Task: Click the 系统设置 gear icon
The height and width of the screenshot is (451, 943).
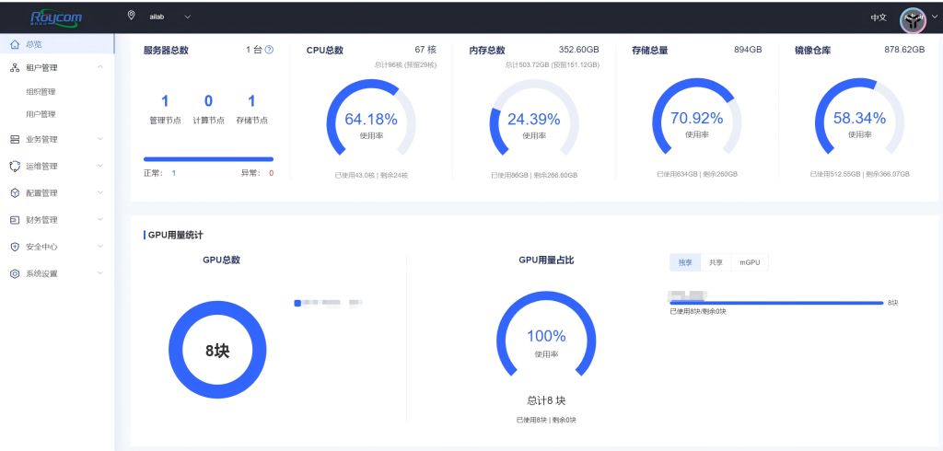Action: (15, 273)
